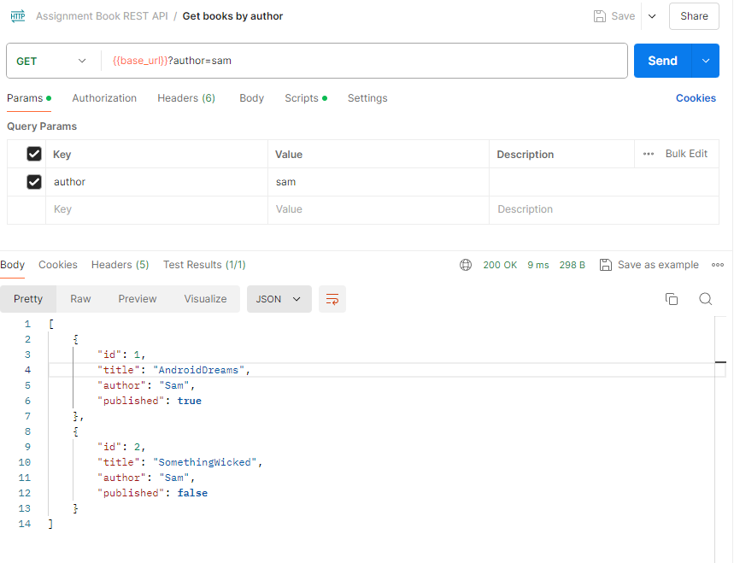The height and width of the screenshot is (563, 734).
Task: Click the published false value
Action: pos(192,493)
